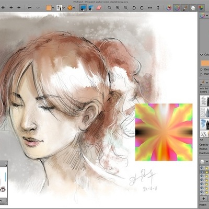Toggle the lock on the bottom layer

206,192
